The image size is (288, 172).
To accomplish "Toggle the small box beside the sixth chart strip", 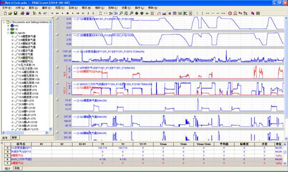I will pos(57,100).
